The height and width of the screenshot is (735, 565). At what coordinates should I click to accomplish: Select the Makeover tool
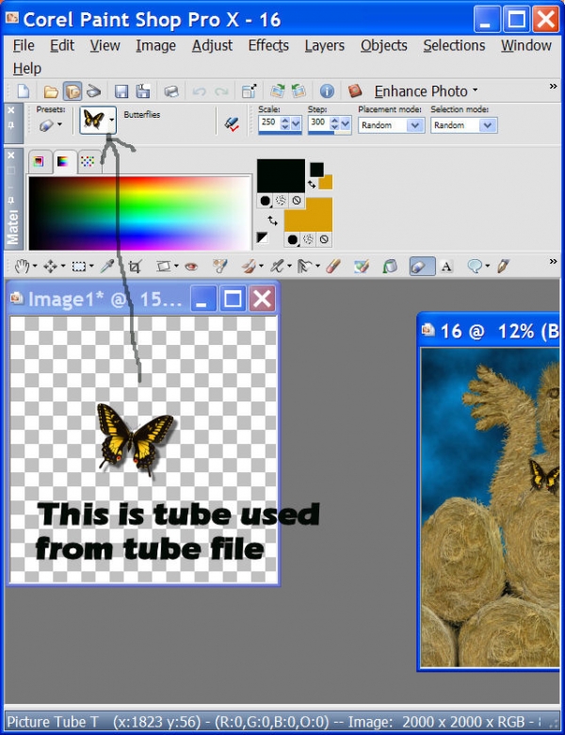(219, 267)
